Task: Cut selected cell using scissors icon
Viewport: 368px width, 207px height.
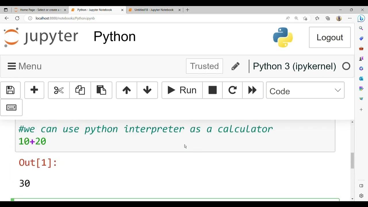Action: click(59, 90)
